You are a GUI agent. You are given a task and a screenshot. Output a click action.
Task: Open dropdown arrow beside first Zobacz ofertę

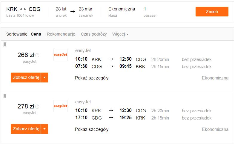click(x=44, y=78)
